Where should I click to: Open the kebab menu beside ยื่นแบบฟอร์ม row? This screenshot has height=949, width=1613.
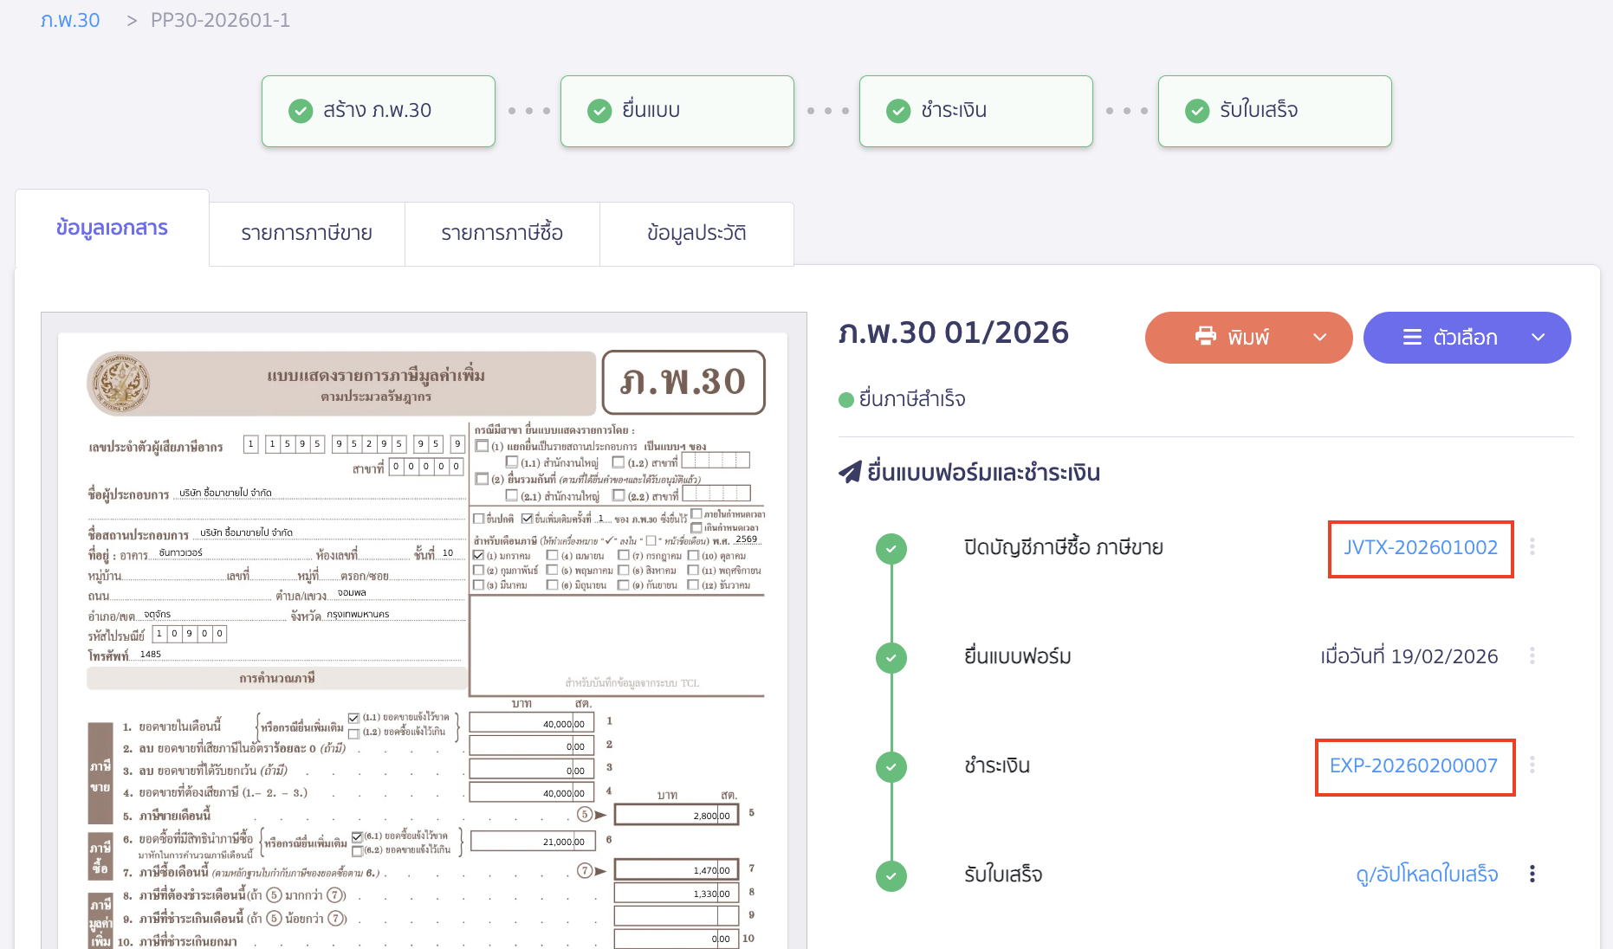pyautogui.click(x=1532, y=655)
